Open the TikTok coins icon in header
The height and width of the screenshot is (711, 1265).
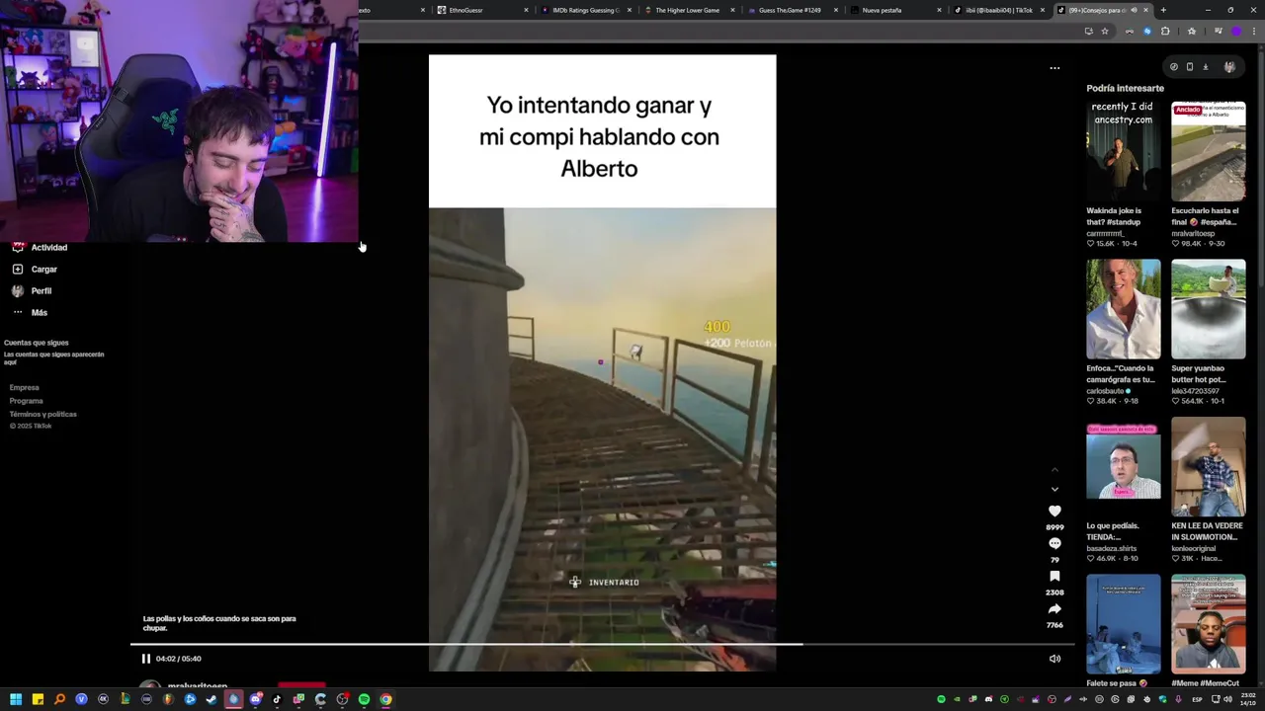pyautogui.click(x=1174, y=66)
